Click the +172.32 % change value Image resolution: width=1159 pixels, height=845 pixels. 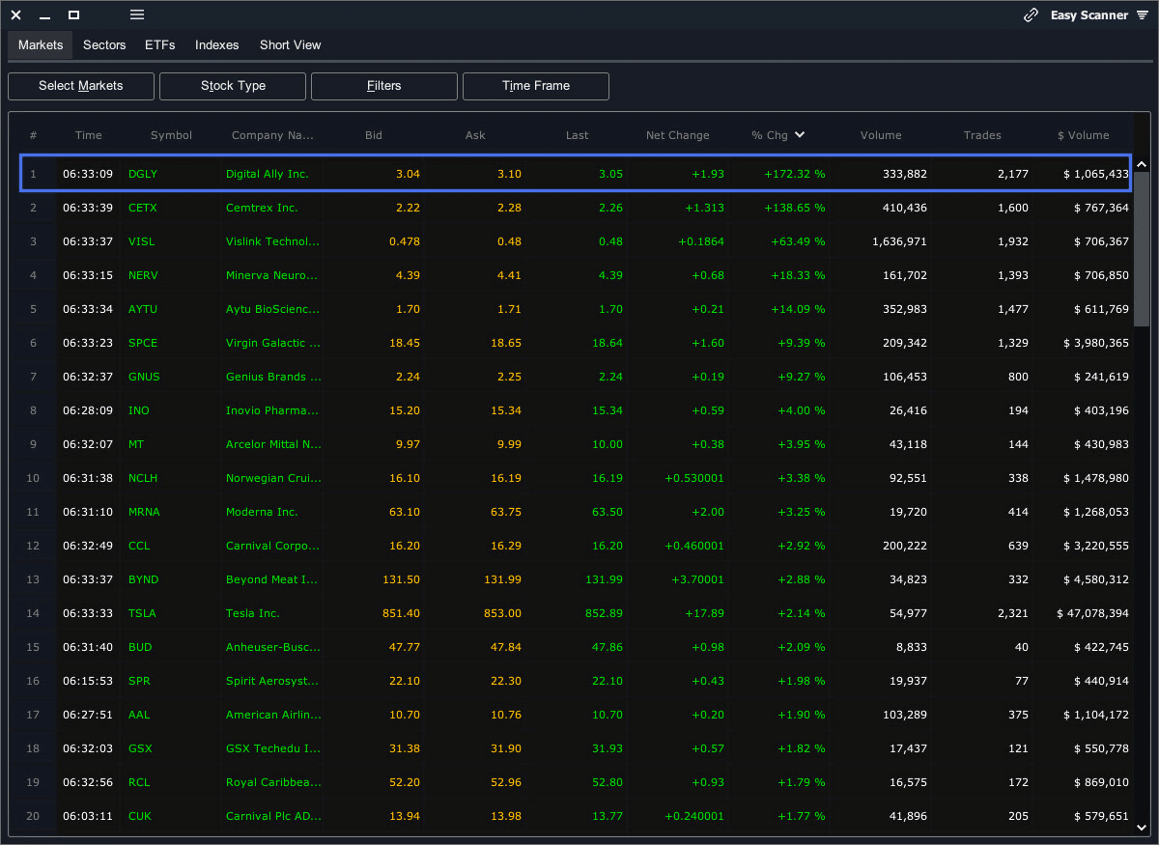tap(794, 174)
